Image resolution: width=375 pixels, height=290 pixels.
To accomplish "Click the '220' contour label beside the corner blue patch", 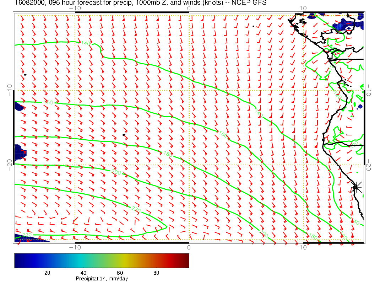I will (27, 235).
